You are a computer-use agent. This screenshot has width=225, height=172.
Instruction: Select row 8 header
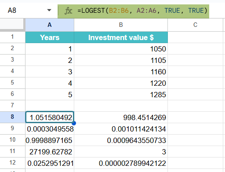[12, 117]
